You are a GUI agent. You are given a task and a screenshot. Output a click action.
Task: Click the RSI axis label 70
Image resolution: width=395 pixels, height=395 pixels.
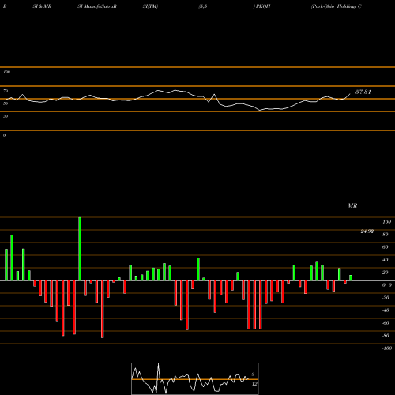(x=6, y=91)
